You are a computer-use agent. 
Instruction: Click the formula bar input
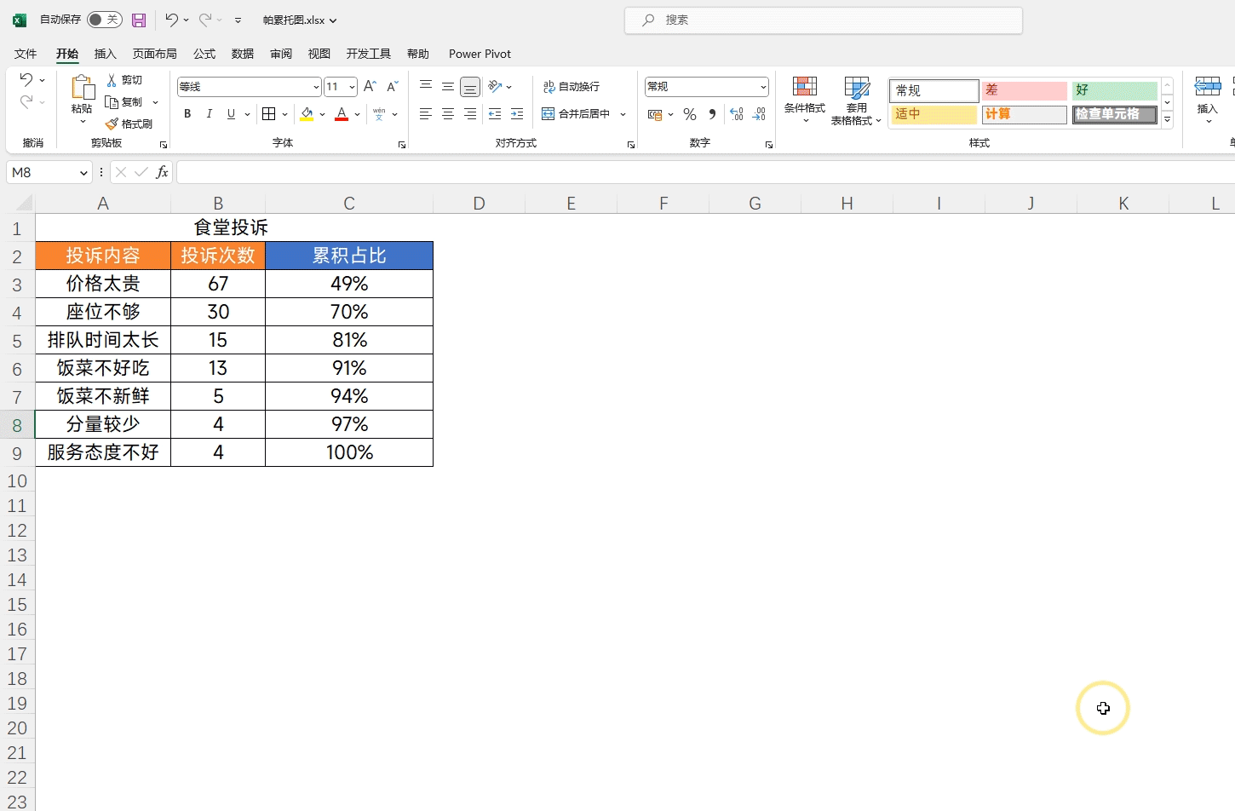[705, 173]
